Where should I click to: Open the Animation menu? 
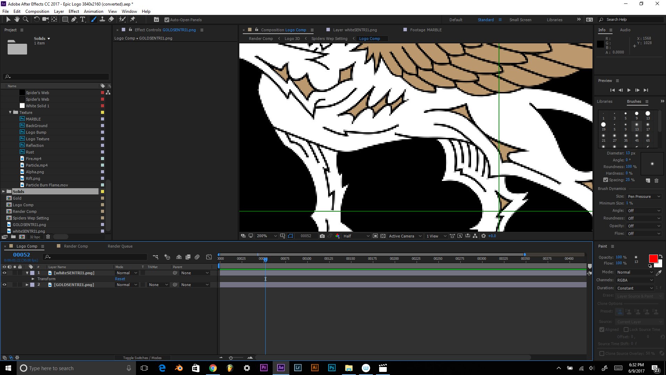coord(94,11)
